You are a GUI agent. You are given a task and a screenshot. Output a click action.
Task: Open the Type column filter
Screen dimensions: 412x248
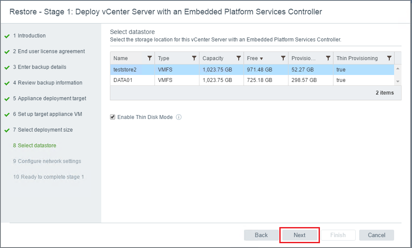[x=194, y=58]
